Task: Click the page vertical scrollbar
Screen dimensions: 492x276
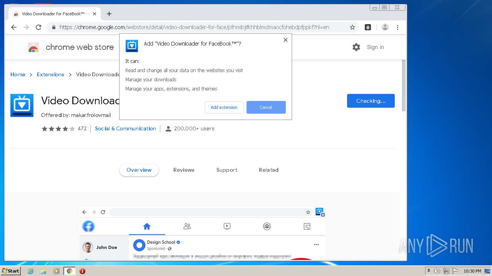Action: tap(404, 85)
